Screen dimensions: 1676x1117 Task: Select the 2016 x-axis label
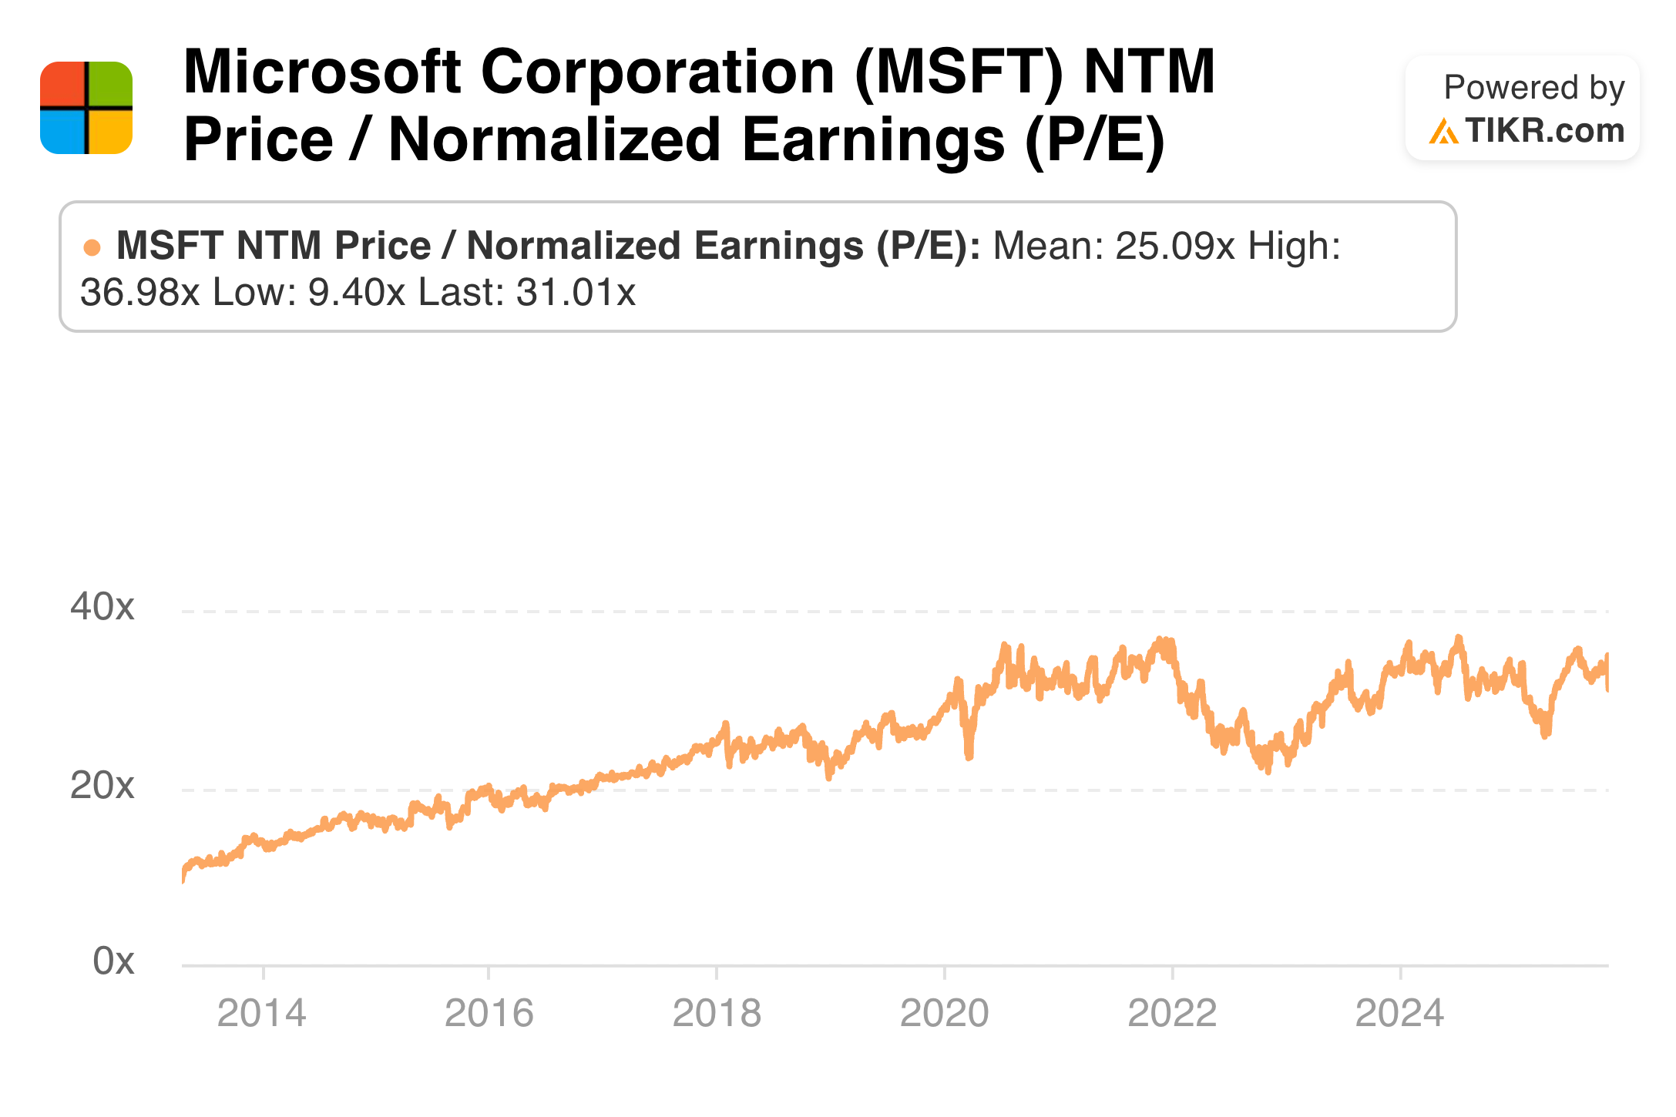coord(489,1013)
